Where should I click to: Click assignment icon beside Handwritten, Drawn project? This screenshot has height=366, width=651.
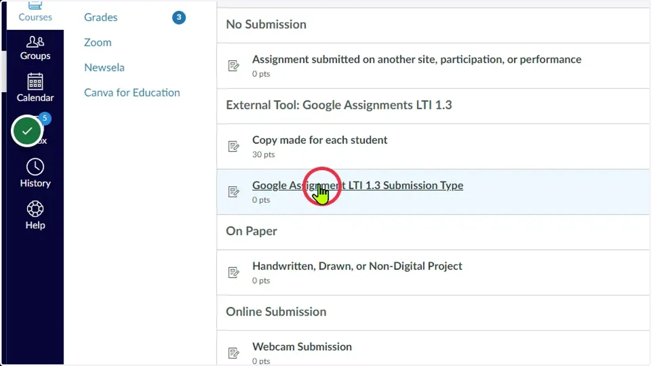pos(234,273)
